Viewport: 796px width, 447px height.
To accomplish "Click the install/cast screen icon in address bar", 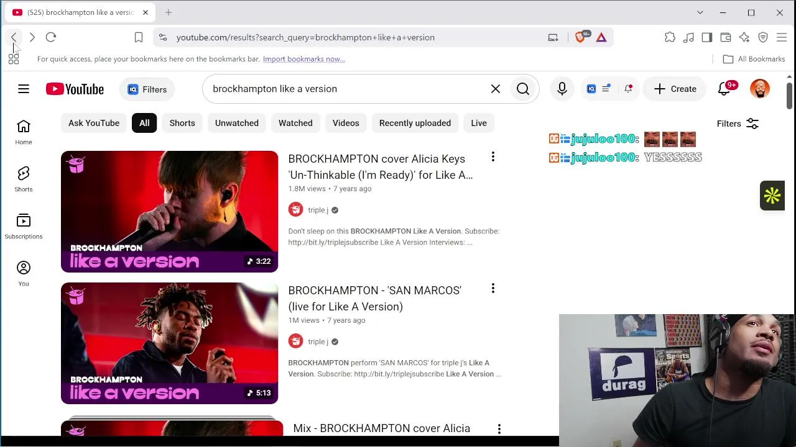I will point(553,37).
